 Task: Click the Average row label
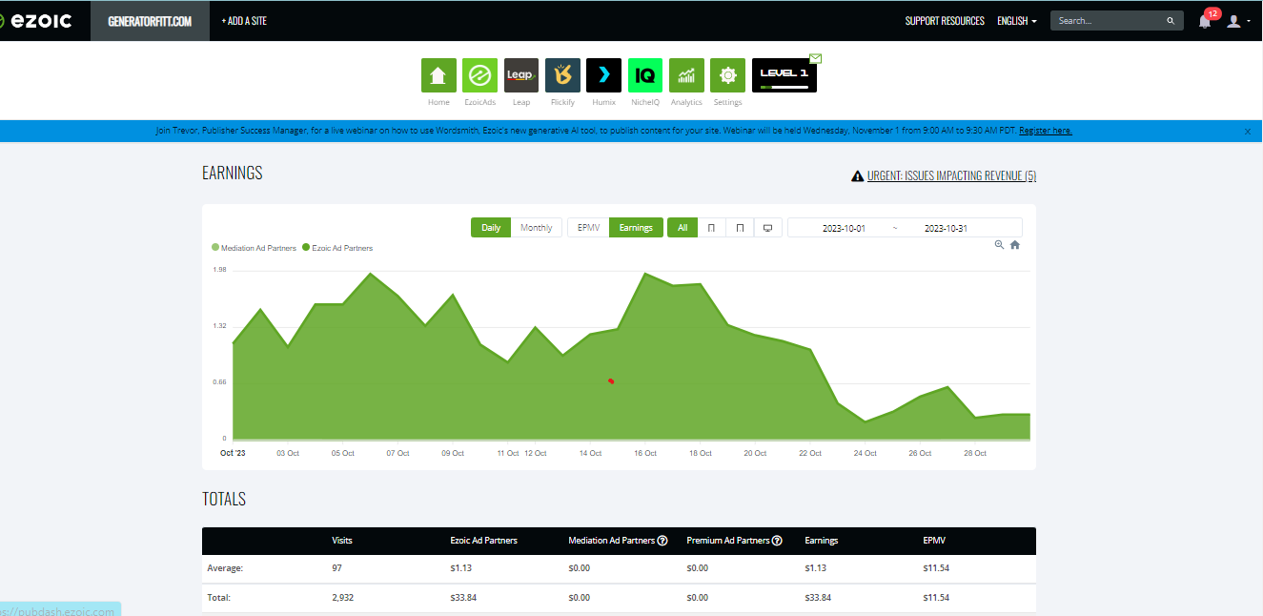[225, 568]
